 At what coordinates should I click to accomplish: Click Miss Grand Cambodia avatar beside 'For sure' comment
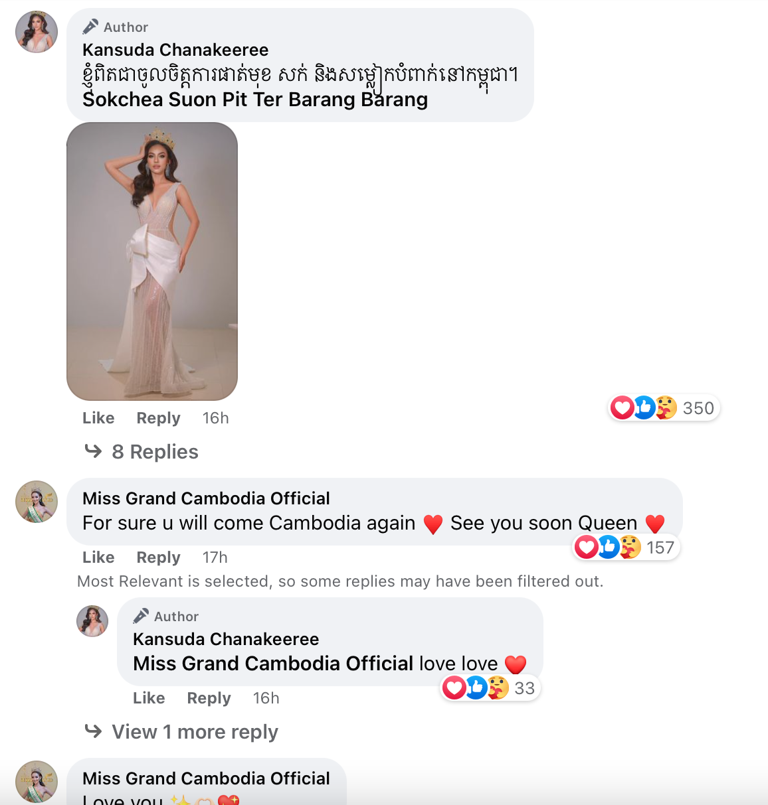[37, 502]
